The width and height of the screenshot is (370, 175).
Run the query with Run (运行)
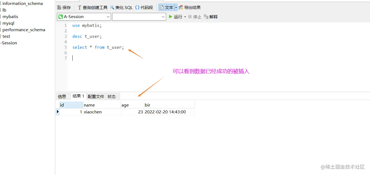click(176, 17)
